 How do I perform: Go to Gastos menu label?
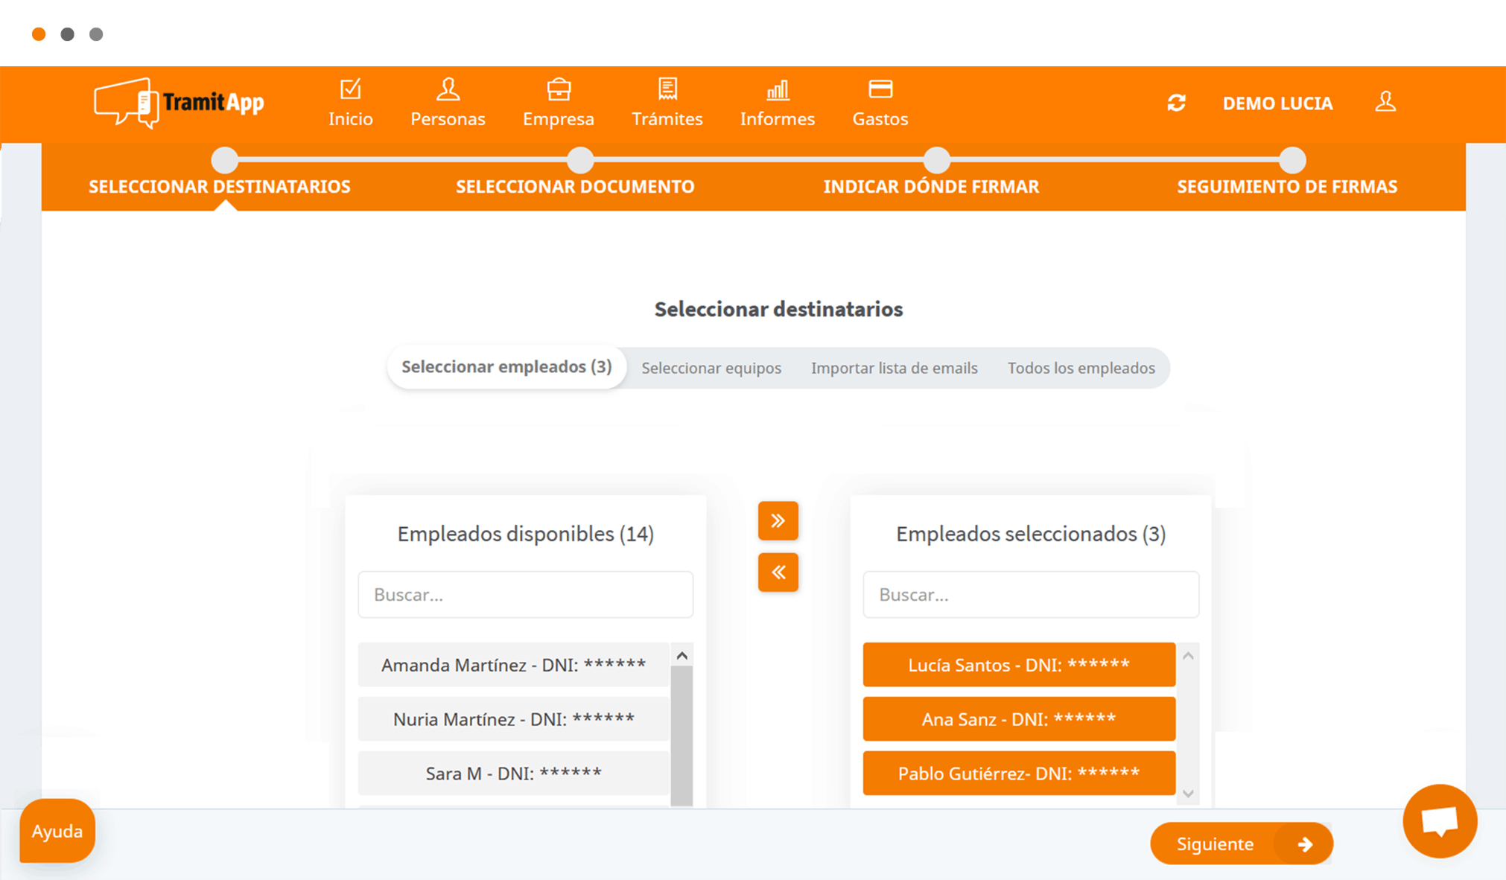coord(880,119)
